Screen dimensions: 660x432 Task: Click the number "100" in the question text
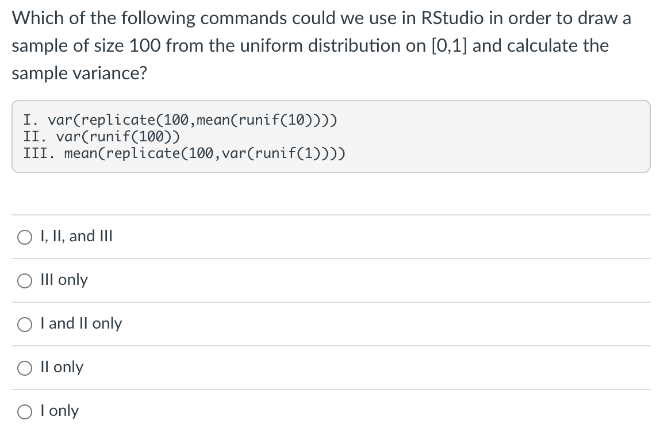click(145, 45)
